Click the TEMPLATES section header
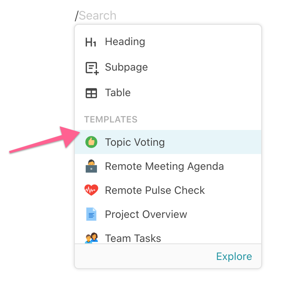The height and width of the screenshot is (287, 286). tap(111, 119)
